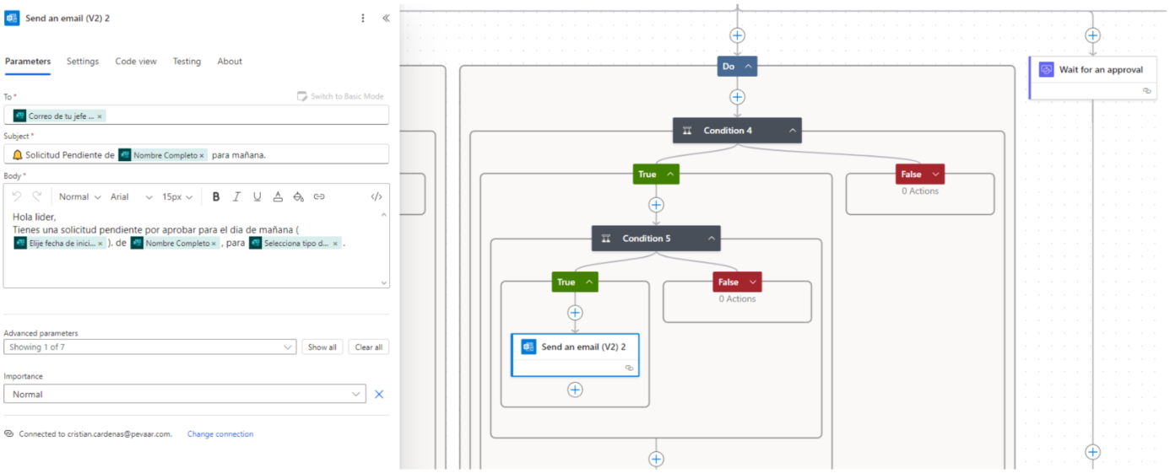Toggle underline formatting in the body editor
Screen dimensions: 1170x473
257,196
